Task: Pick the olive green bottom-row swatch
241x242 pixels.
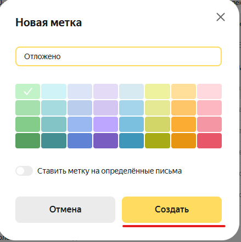Action: click(158, 141)
